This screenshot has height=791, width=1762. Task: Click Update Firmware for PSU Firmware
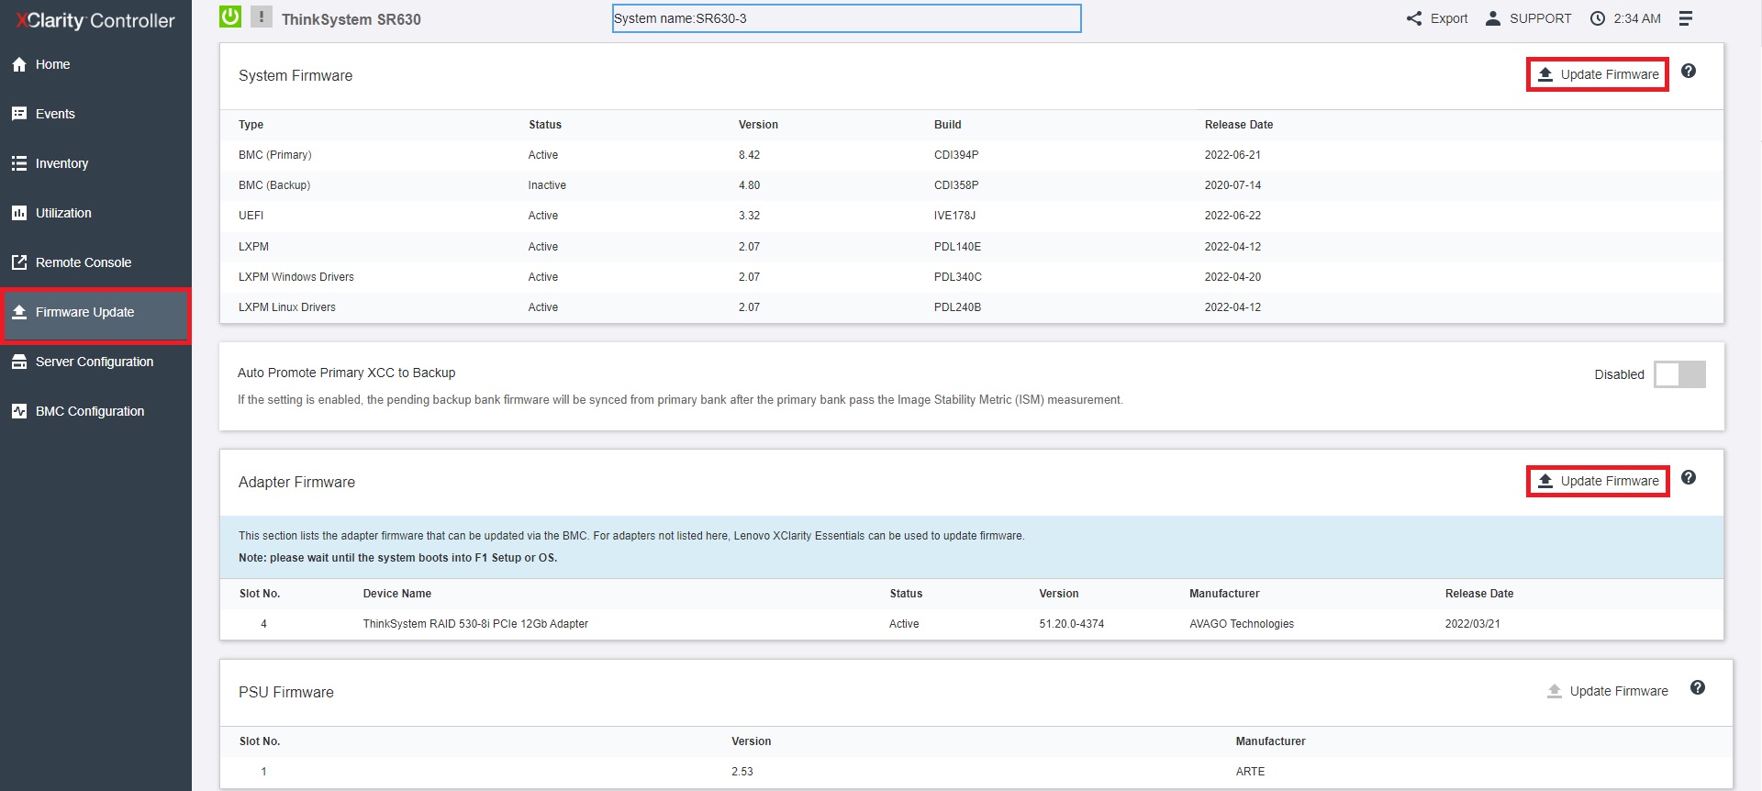pyautogui.click(x=1608, y=691)
